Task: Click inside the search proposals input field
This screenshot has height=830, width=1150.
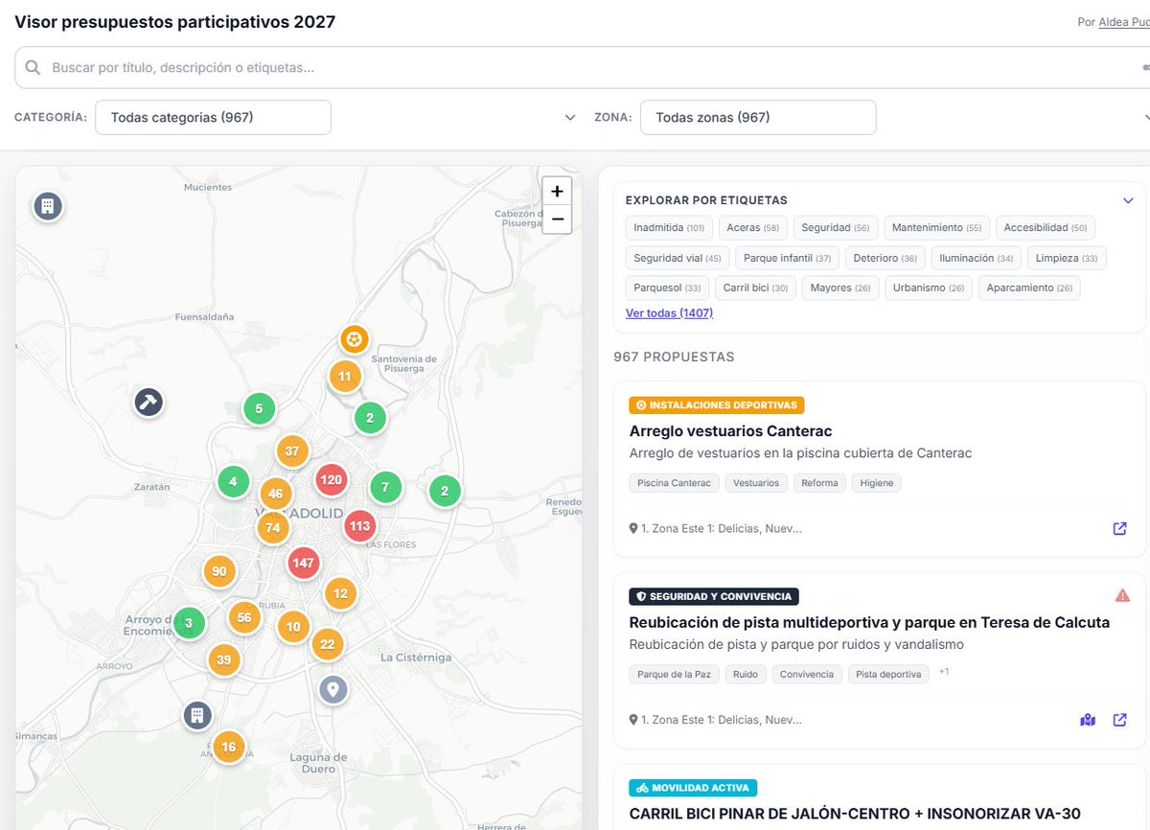Action: click(287, 68)
